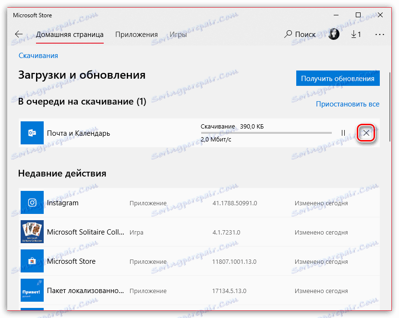Cancel the download with the X button

click(x=366, y=133)
